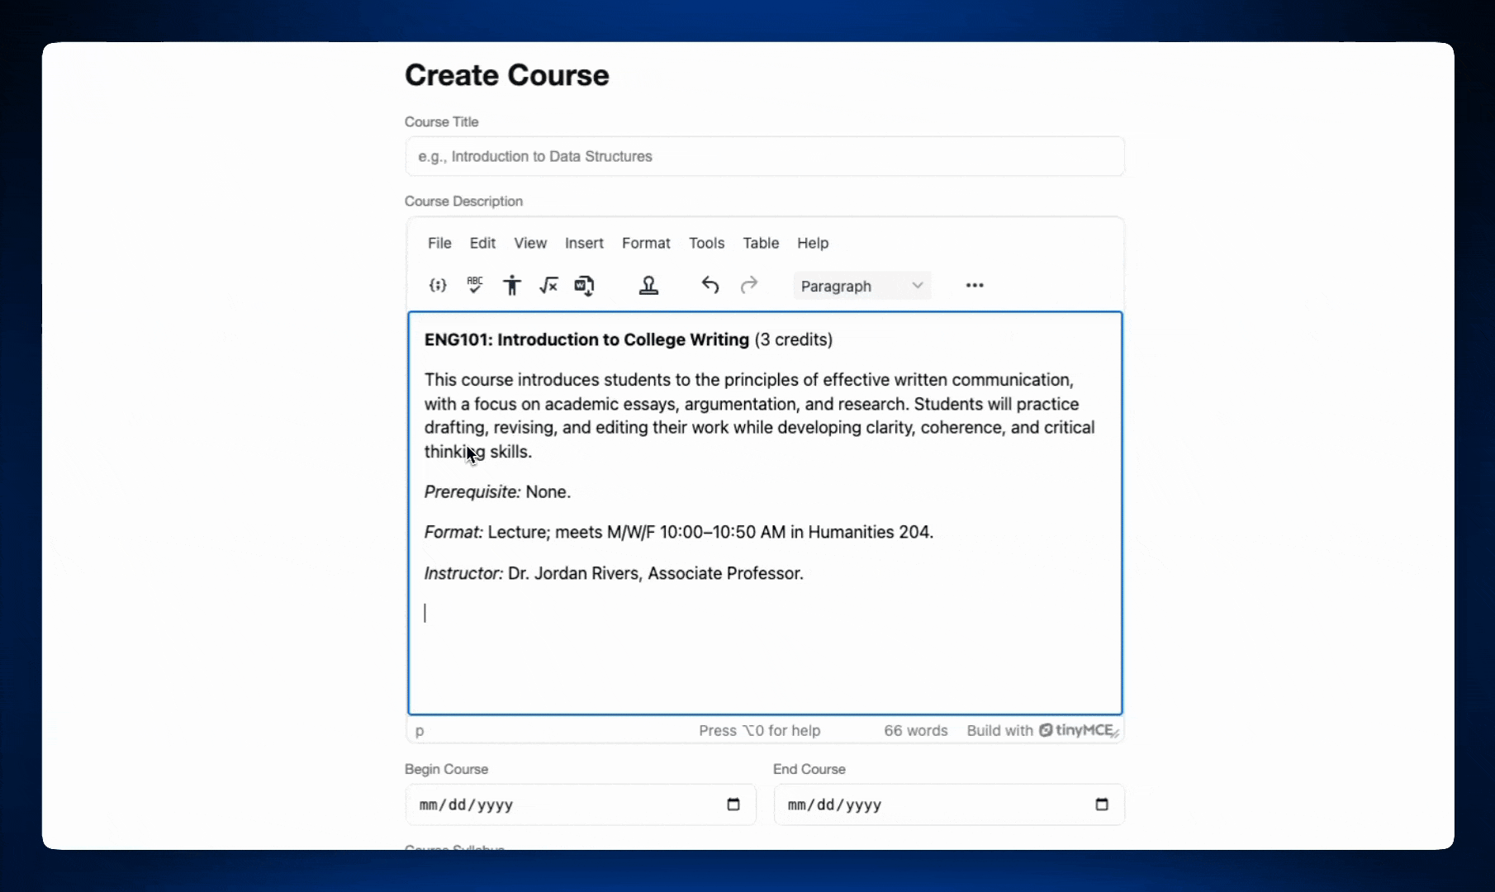Select the p element in status bar

419,731
